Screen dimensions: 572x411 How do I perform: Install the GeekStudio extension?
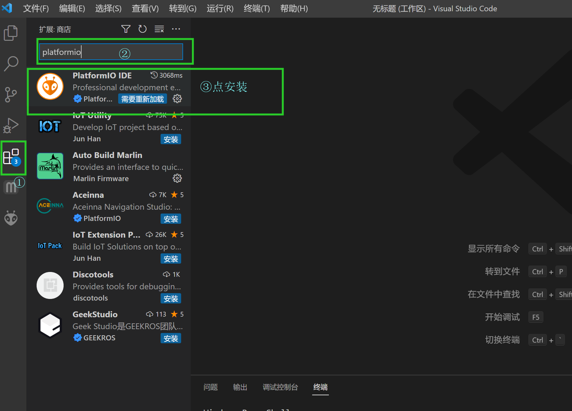pos(171,338)
